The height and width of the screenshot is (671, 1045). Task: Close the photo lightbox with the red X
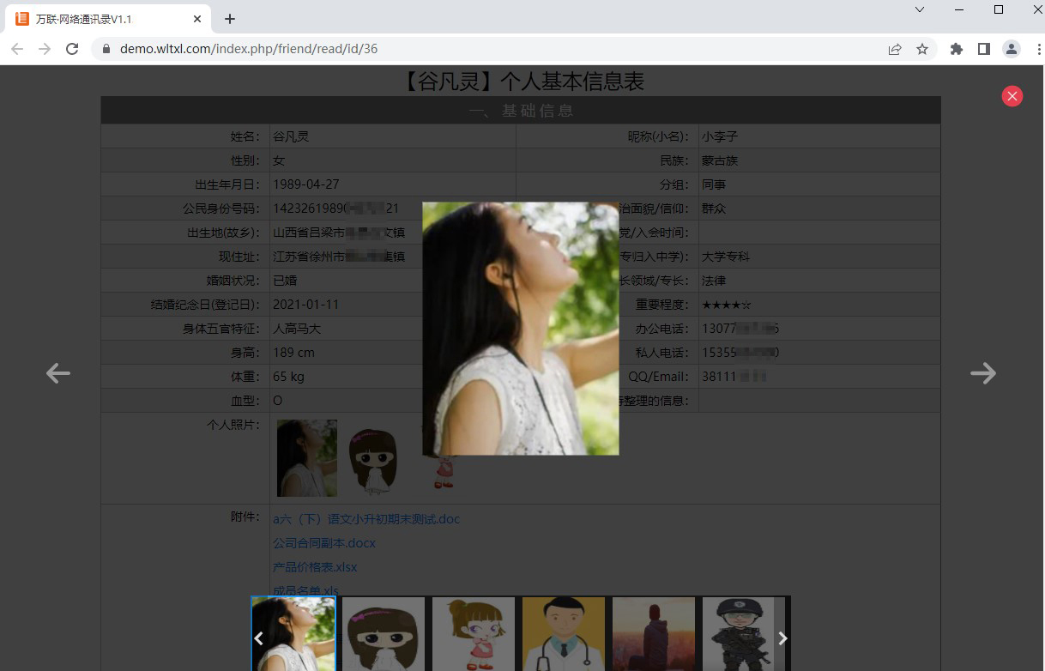pos(1012,96)
